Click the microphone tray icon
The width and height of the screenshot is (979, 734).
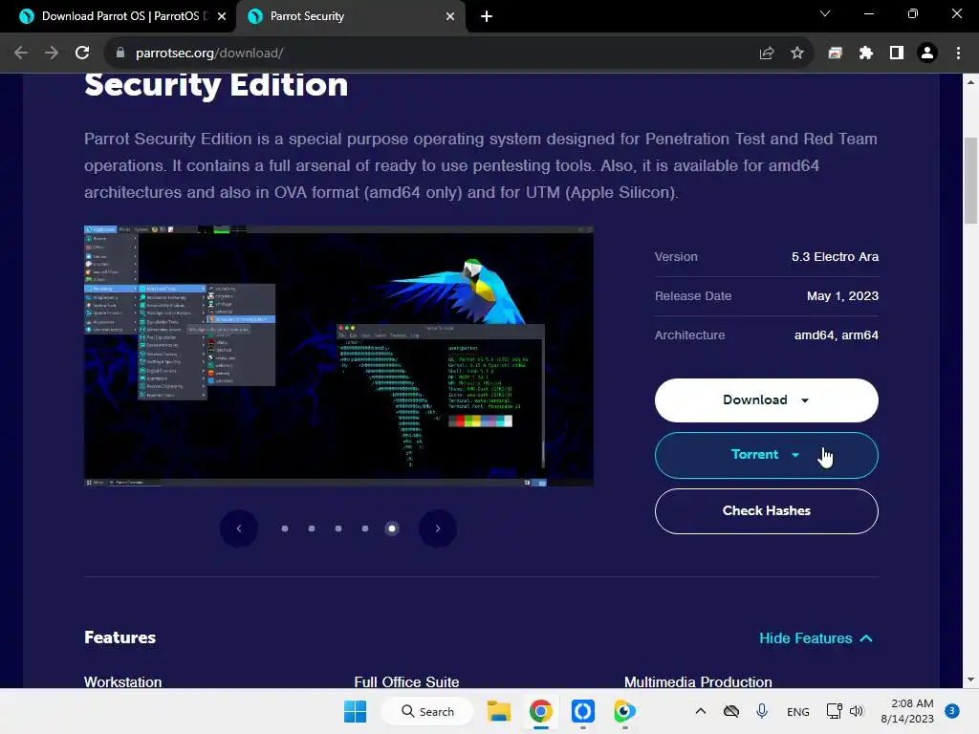tap(762, 711)
